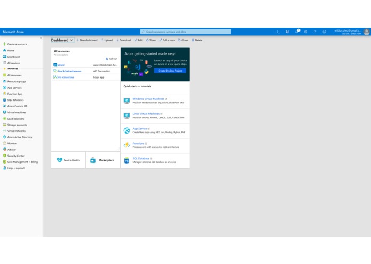Open the Marketplace tile
The width and height of the screenshot is (371, 264).
(x=102, y=160)
